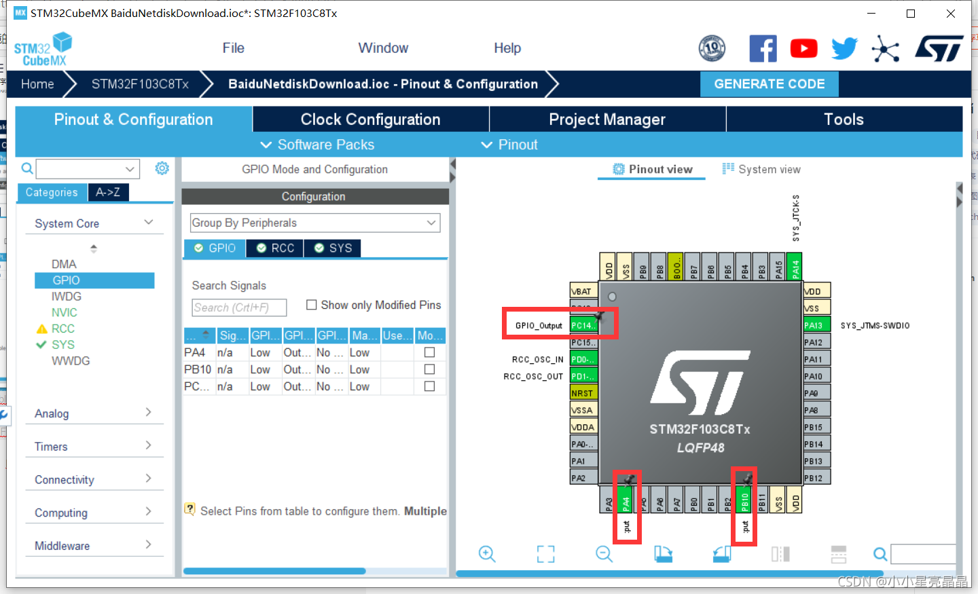Select pin PD0 RCC_OSC_IN on chip

pyautogui.click(x=583, y=359)
